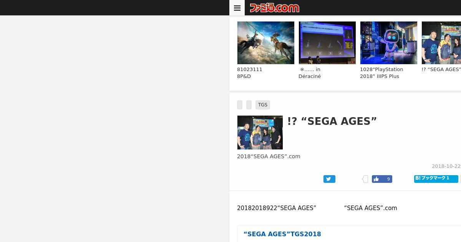
Task: Share article via the Twitter bird button
Action: pyautogui.click(x=329, y=179)
